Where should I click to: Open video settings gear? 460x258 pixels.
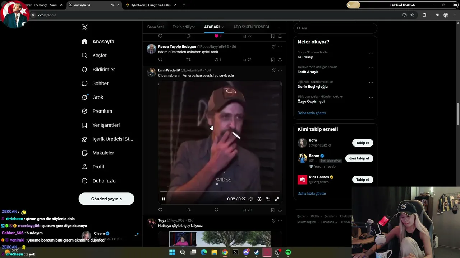coord(259,199)
